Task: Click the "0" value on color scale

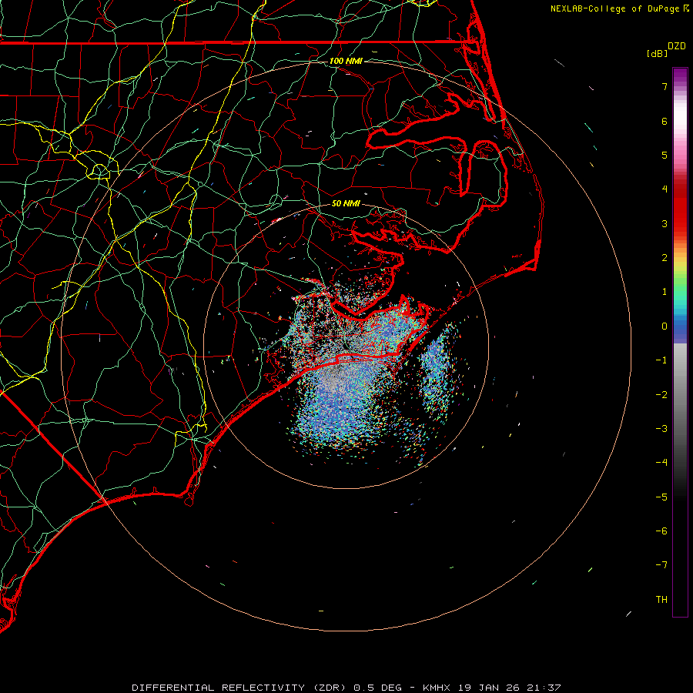Action: (x=665, y=326)
